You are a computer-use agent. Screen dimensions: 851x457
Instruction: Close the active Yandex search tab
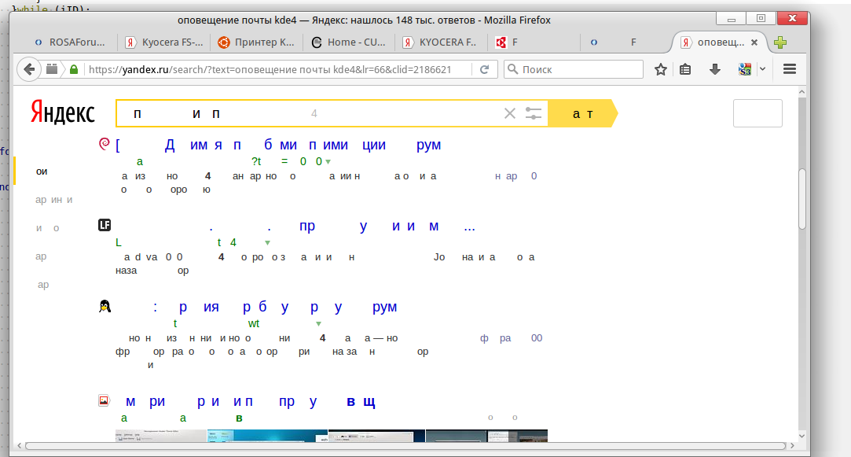754,42
